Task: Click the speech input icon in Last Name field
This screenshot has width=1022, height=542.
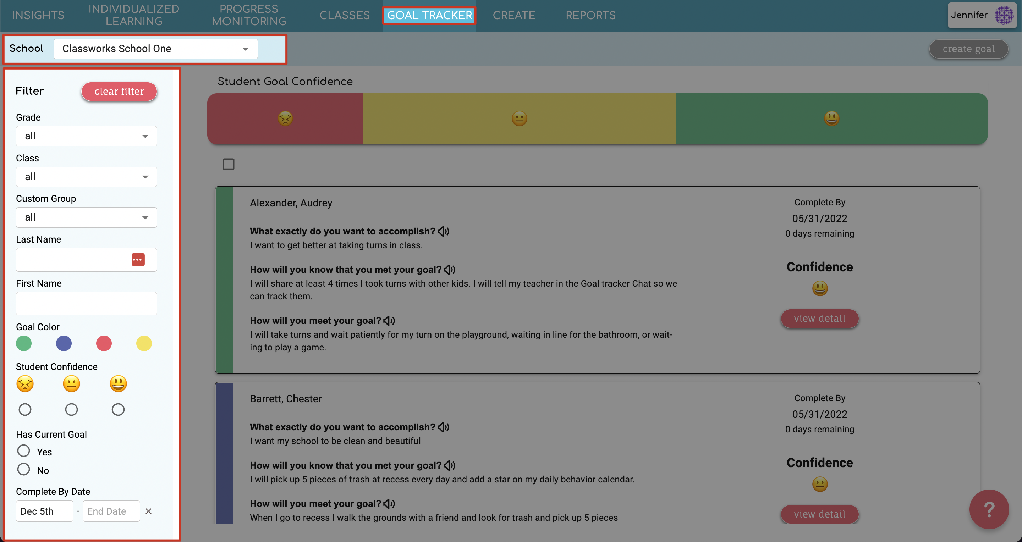Action: point(139,260)
